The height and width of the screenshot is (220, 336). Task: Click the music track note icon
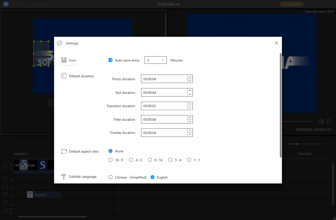pos(5,211)
